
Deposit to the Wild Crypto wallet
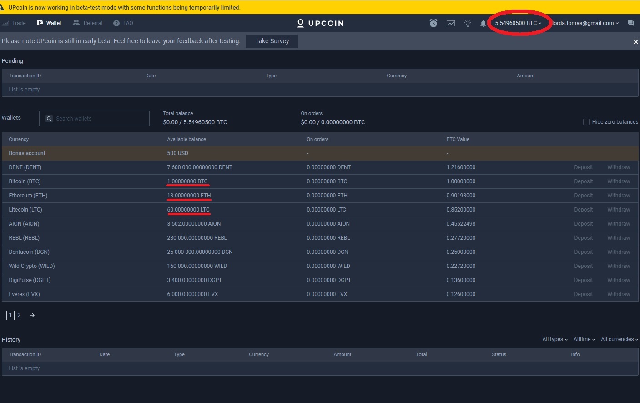583,266
